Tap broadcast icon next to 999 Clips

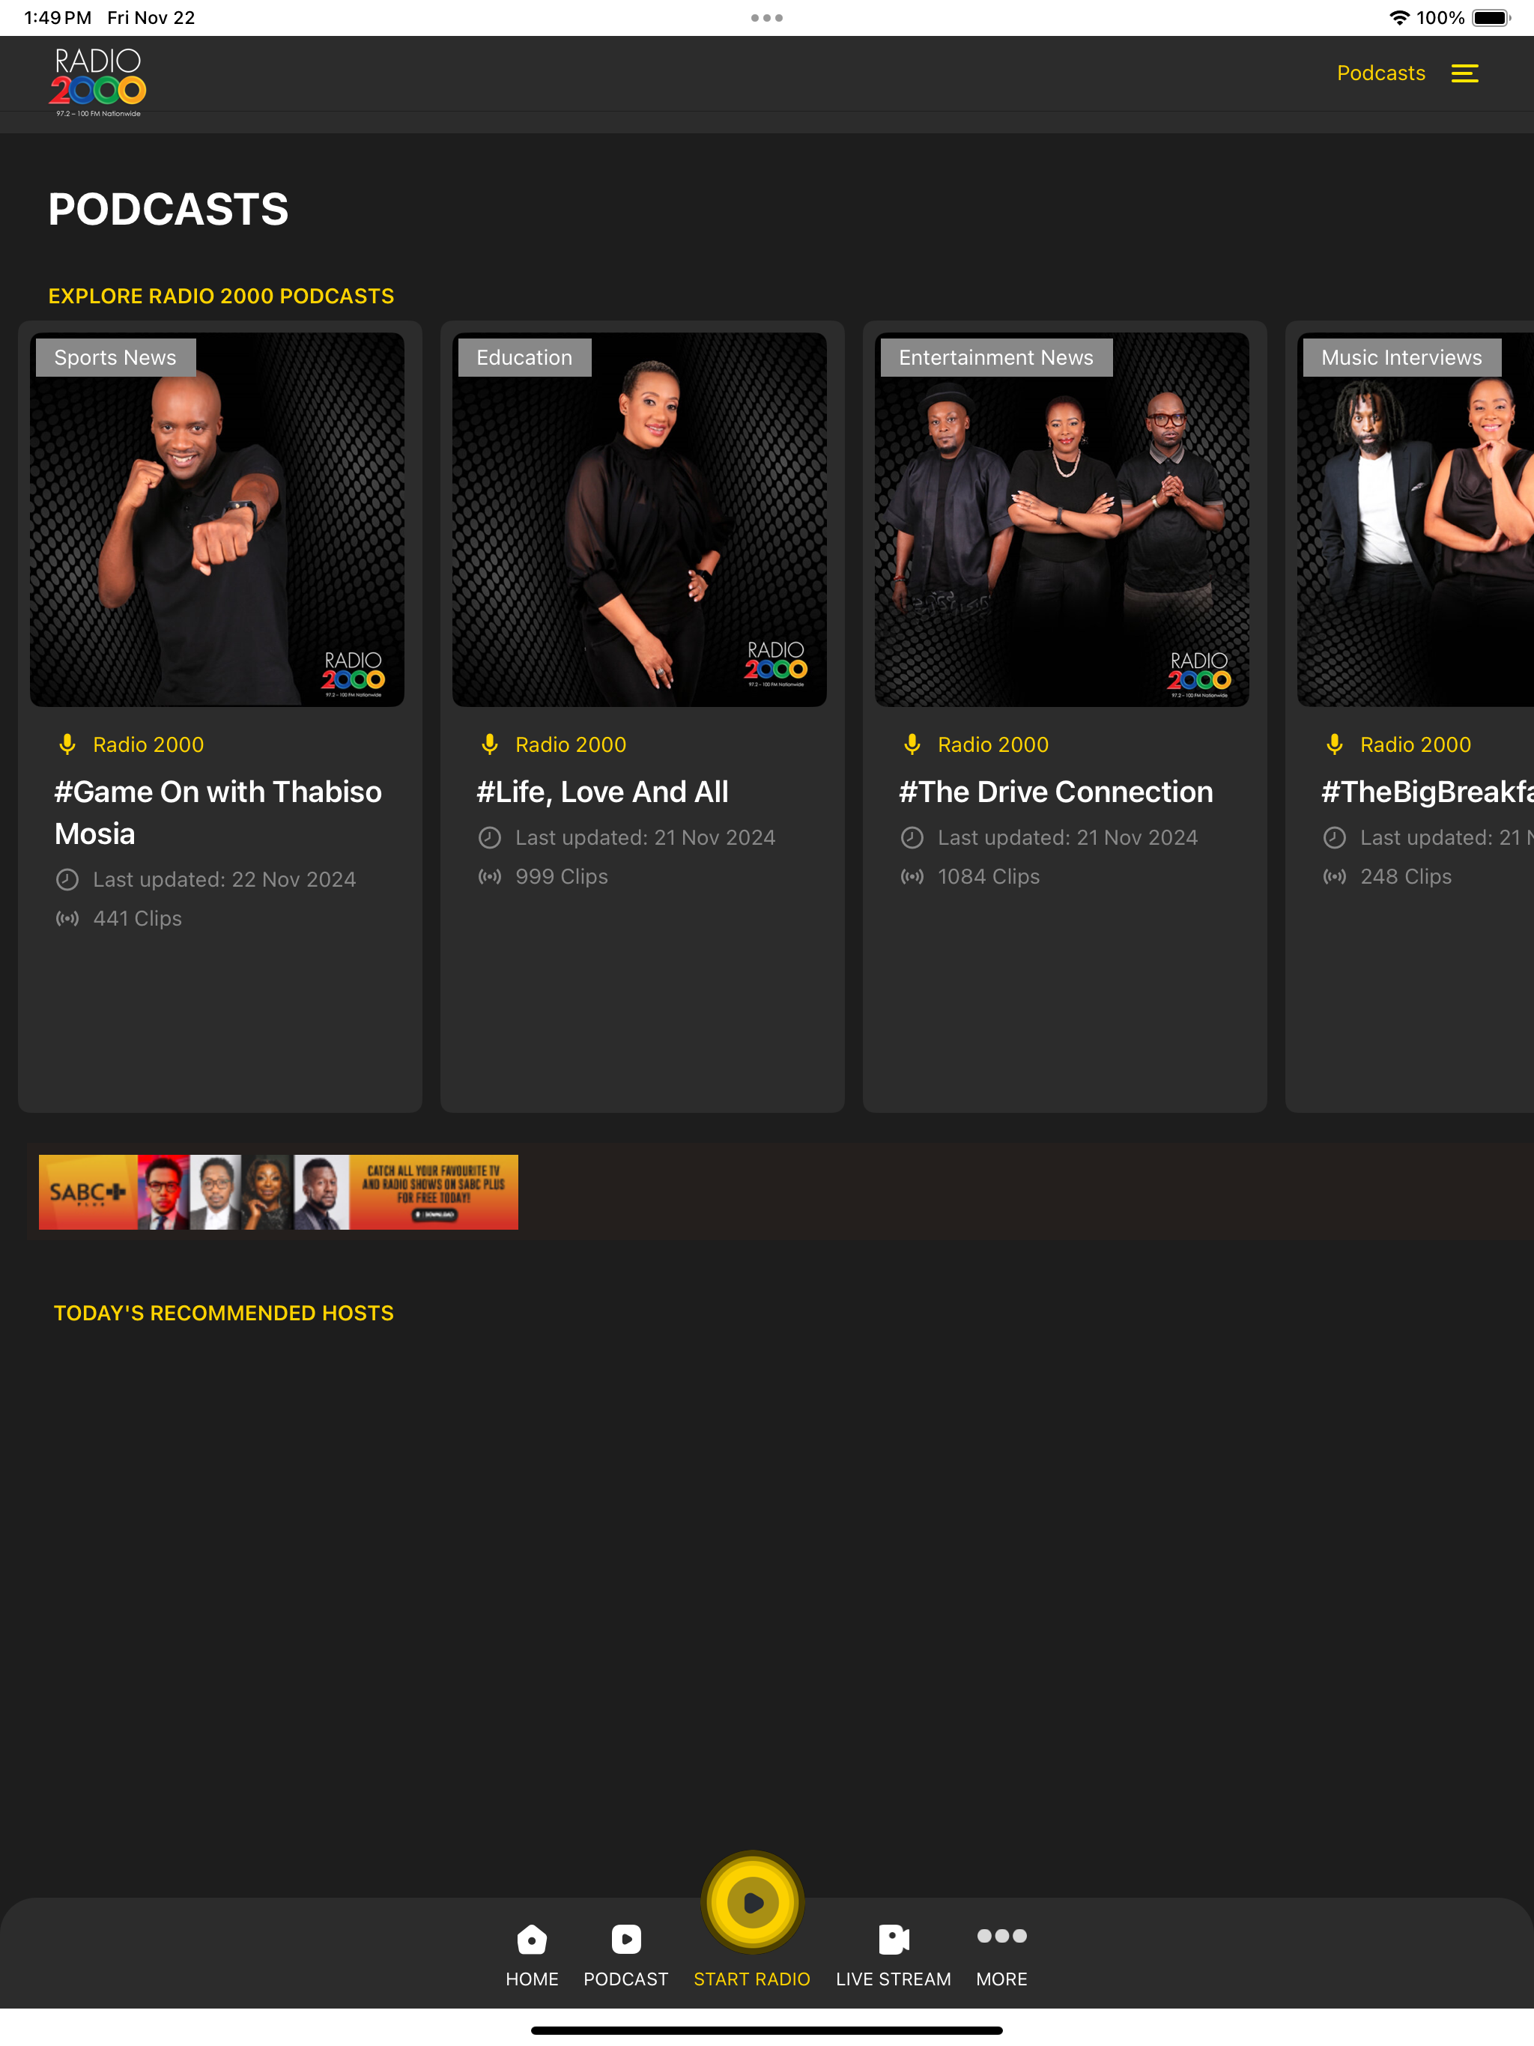pyautogui.click(x=489, y=877)
